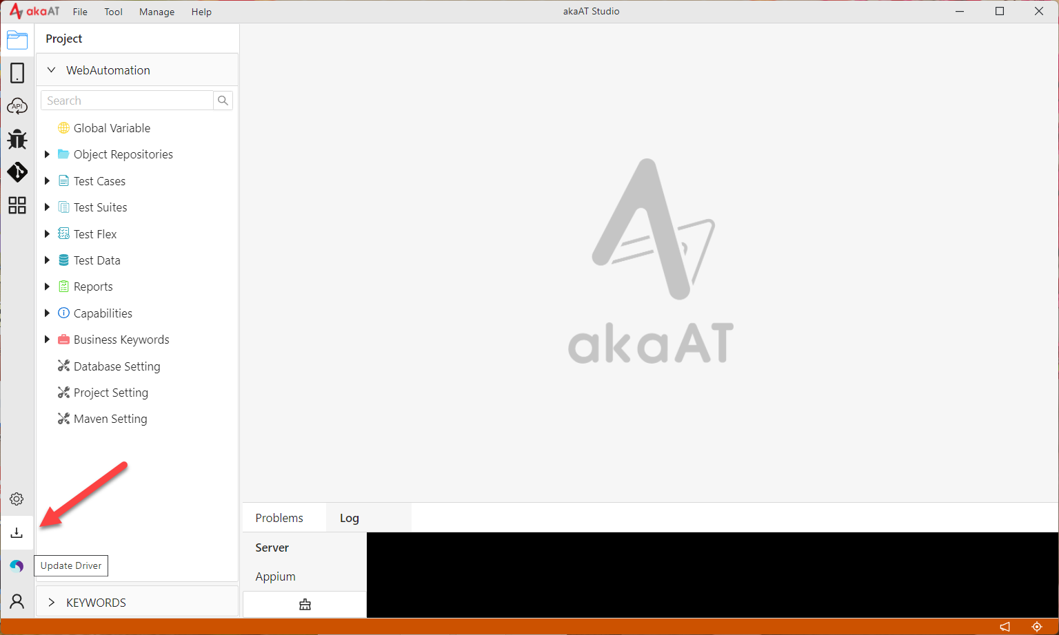Open Maven Setting in the project tree
This screenshot has height=635, width=1059.
(110, 419)
